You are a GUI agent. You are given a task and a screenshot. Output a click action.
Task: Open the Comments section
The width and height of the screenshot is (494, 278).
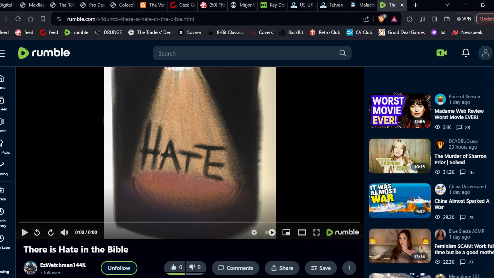pyautogui.click(x=235, y=268)
